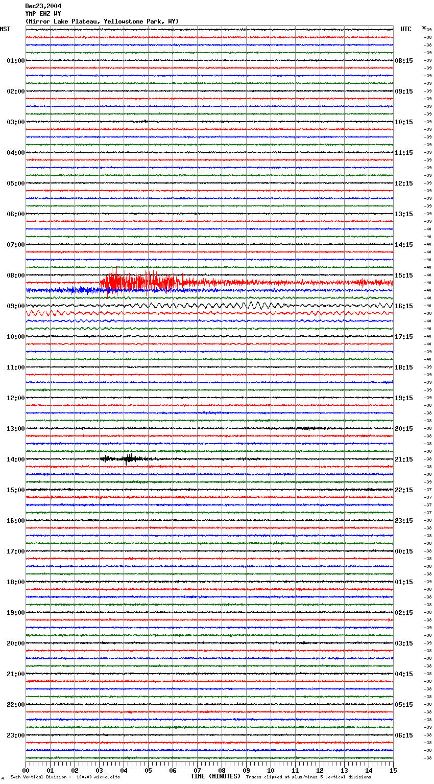This screenshot has height=784, width=434.
Task: Click the UTC column header
Action: [x=406, y=29]
